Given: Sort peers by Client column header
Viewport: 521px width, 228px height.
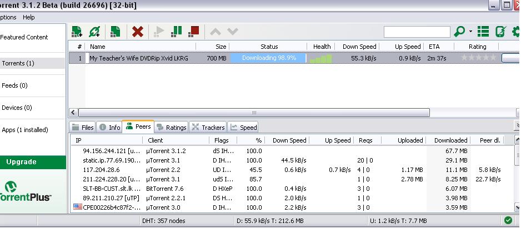Looking at the screenshot, I should pyautogui.click(x=176, y=140).
